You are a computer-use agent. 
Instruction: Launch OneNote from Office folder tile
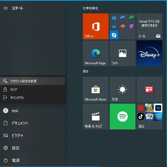(x=131, y=26)
